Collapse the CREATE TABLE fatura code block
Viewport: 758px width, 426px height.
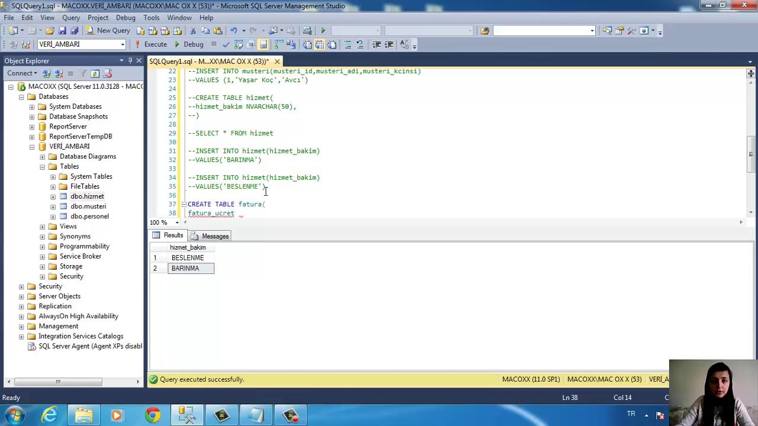pos(183,204)
